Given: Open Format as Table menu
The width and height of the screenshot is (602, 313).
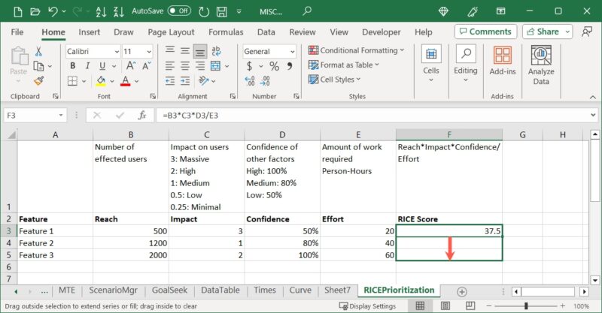Looking at the screenshot, I should (x=344, y=65).
